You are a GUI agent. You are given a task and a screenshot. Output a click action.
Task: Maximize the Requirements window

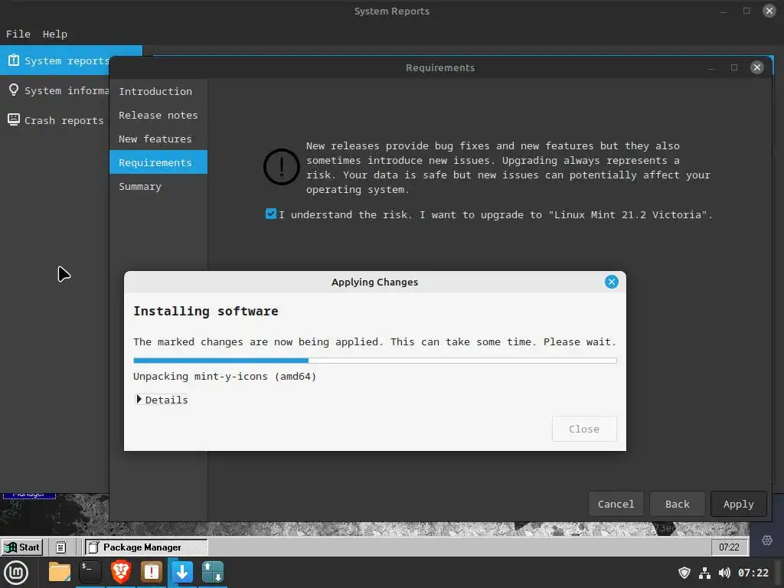[734, 67]
